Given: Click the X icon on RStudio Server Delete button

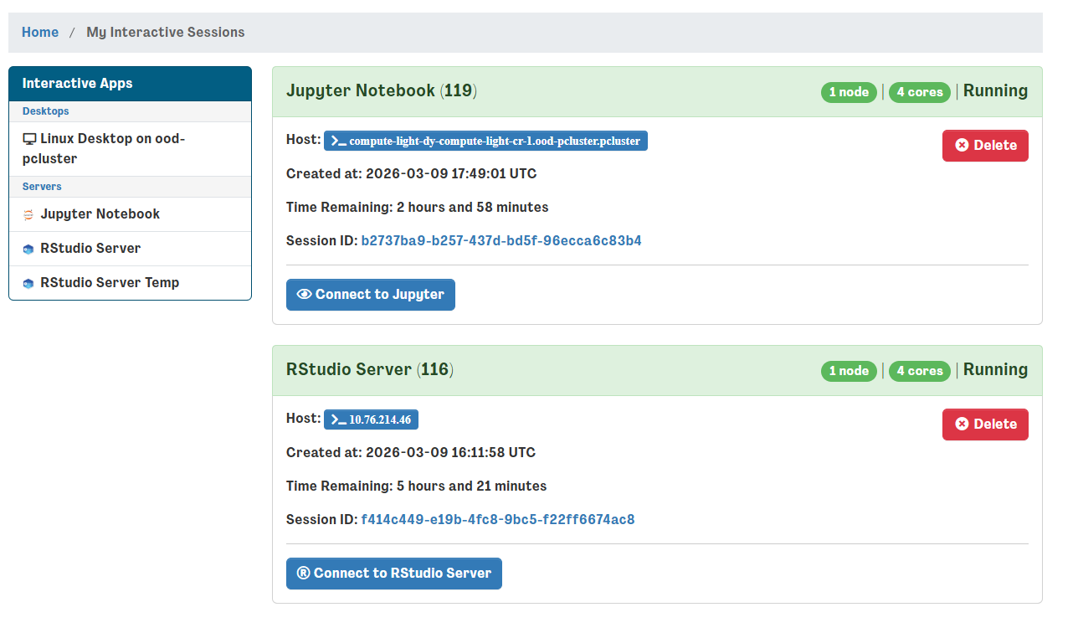Looking at the screenshot, I should 962,425.
